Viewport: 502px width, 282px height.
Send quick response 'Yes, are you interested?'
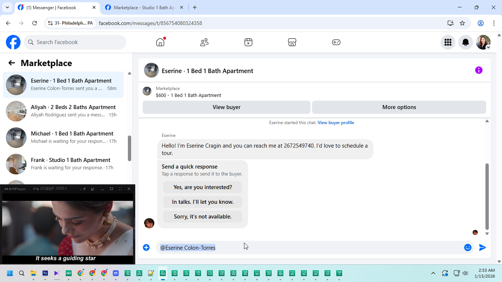coord(203,187)
